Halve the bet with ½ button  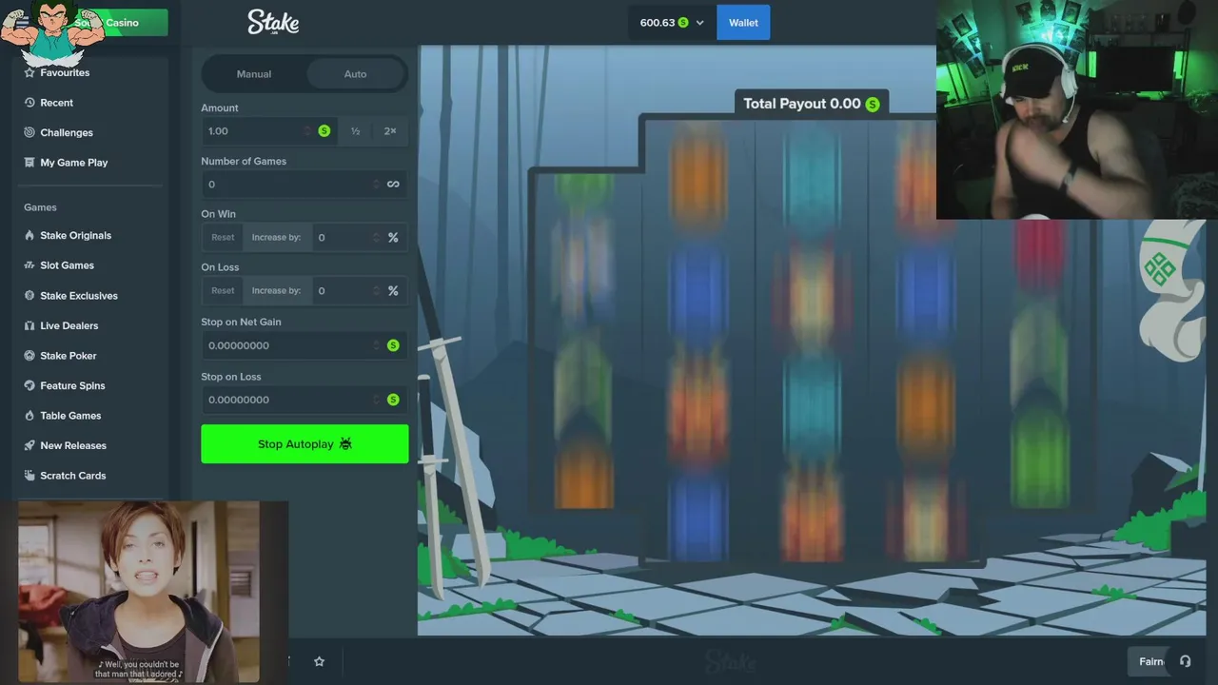click(x=355, y=131)
